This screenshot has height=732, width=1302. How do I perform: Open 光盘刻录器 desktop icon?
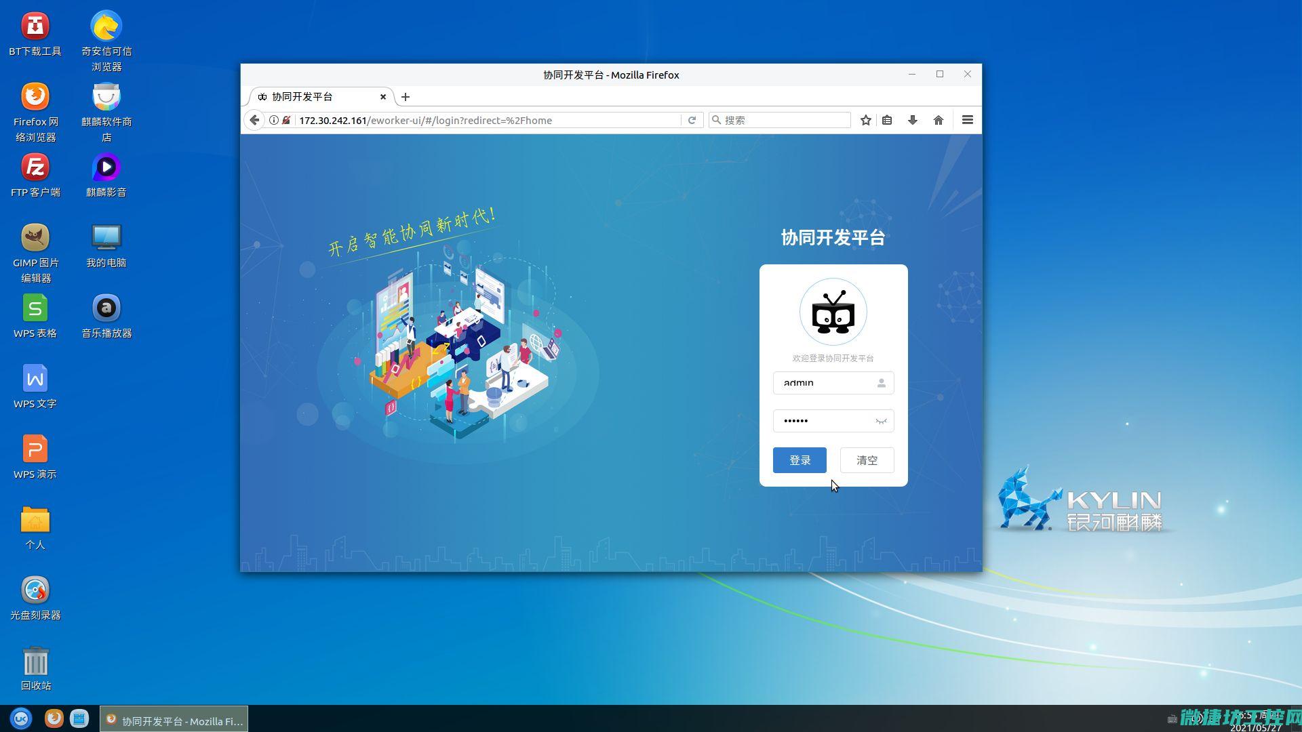[x=35, y=598]
